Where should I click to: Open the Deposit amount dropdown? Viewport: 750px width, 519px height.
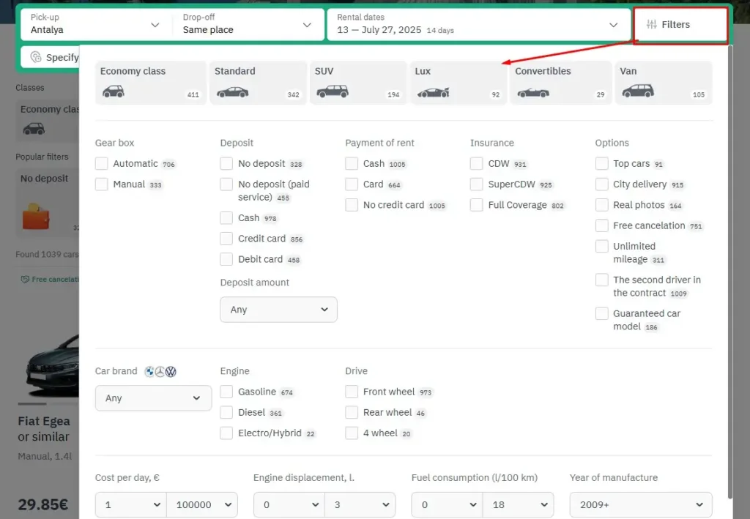[x=278, y=310]
